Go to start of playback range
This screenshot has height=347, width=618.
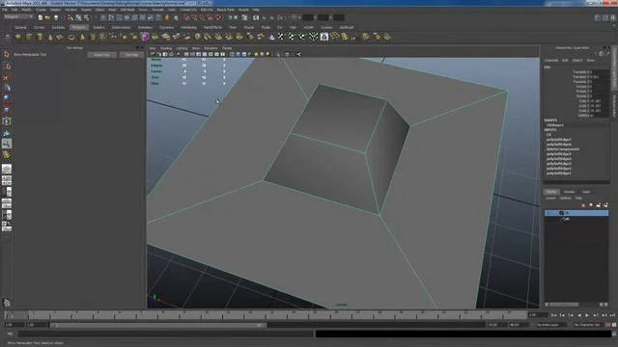tap(553, 315)
